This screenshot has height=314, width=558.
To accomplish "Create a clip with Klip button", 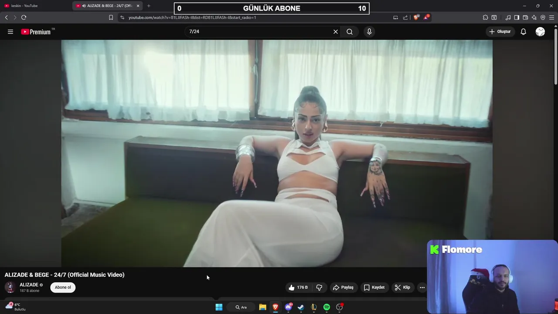I will click(402, 287).
